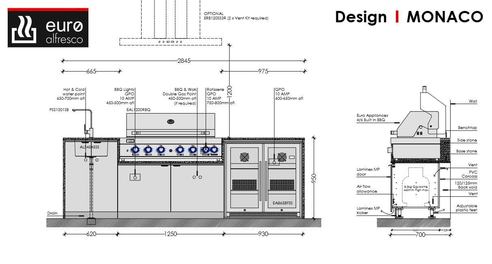The image size is (492, 264).
Task: Click the Adjustable plastic feet label
Action: coord(466,208)
